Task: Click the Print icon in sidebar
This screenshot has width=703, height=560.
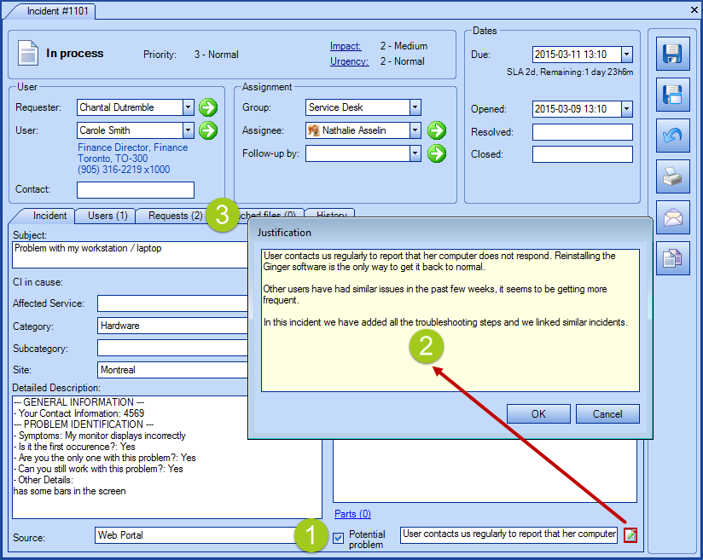Action: (672, 176)
